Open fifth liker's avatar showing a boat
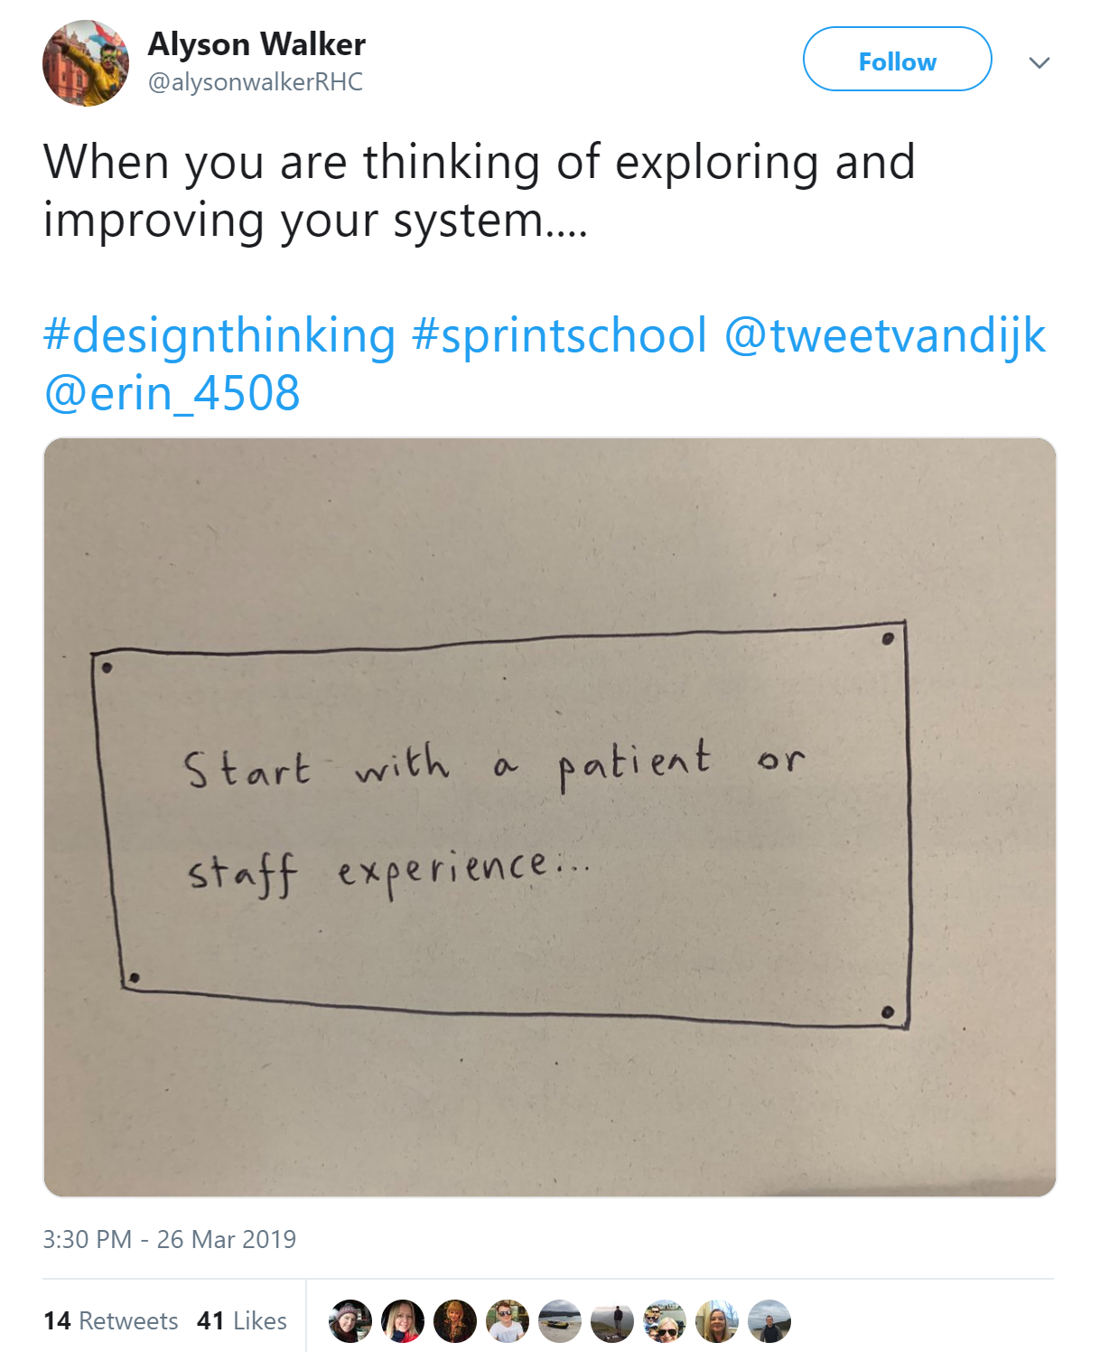 pos(560,1321)
